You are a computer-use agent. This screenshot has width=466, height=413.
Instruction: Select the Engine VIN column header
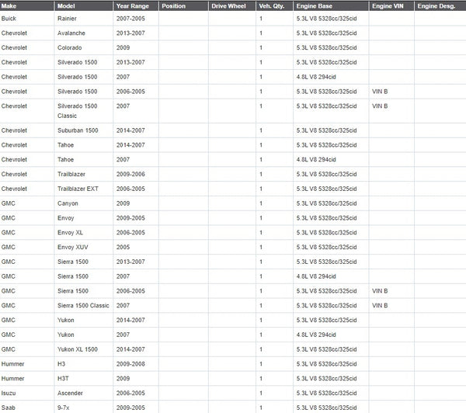click(388, 5)
